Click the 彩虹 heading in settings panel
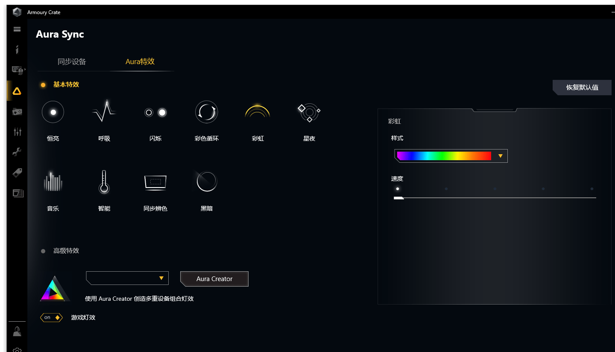615x352 pixels. coord(395,121)
